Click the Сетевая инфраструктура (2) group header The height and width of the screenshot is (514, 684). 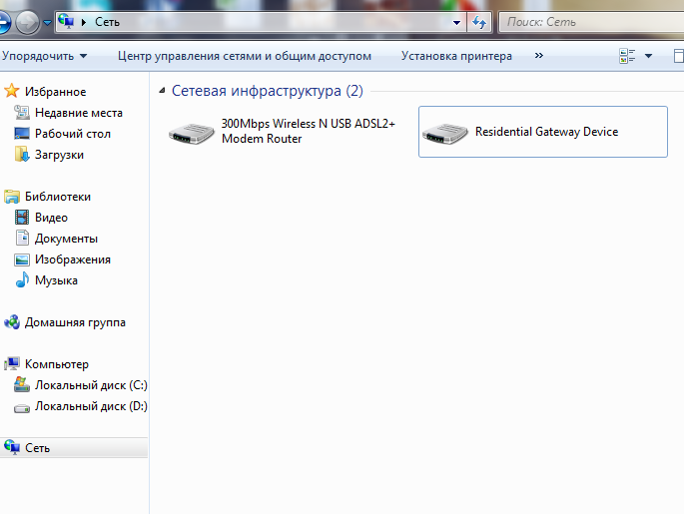click(267, 91)
